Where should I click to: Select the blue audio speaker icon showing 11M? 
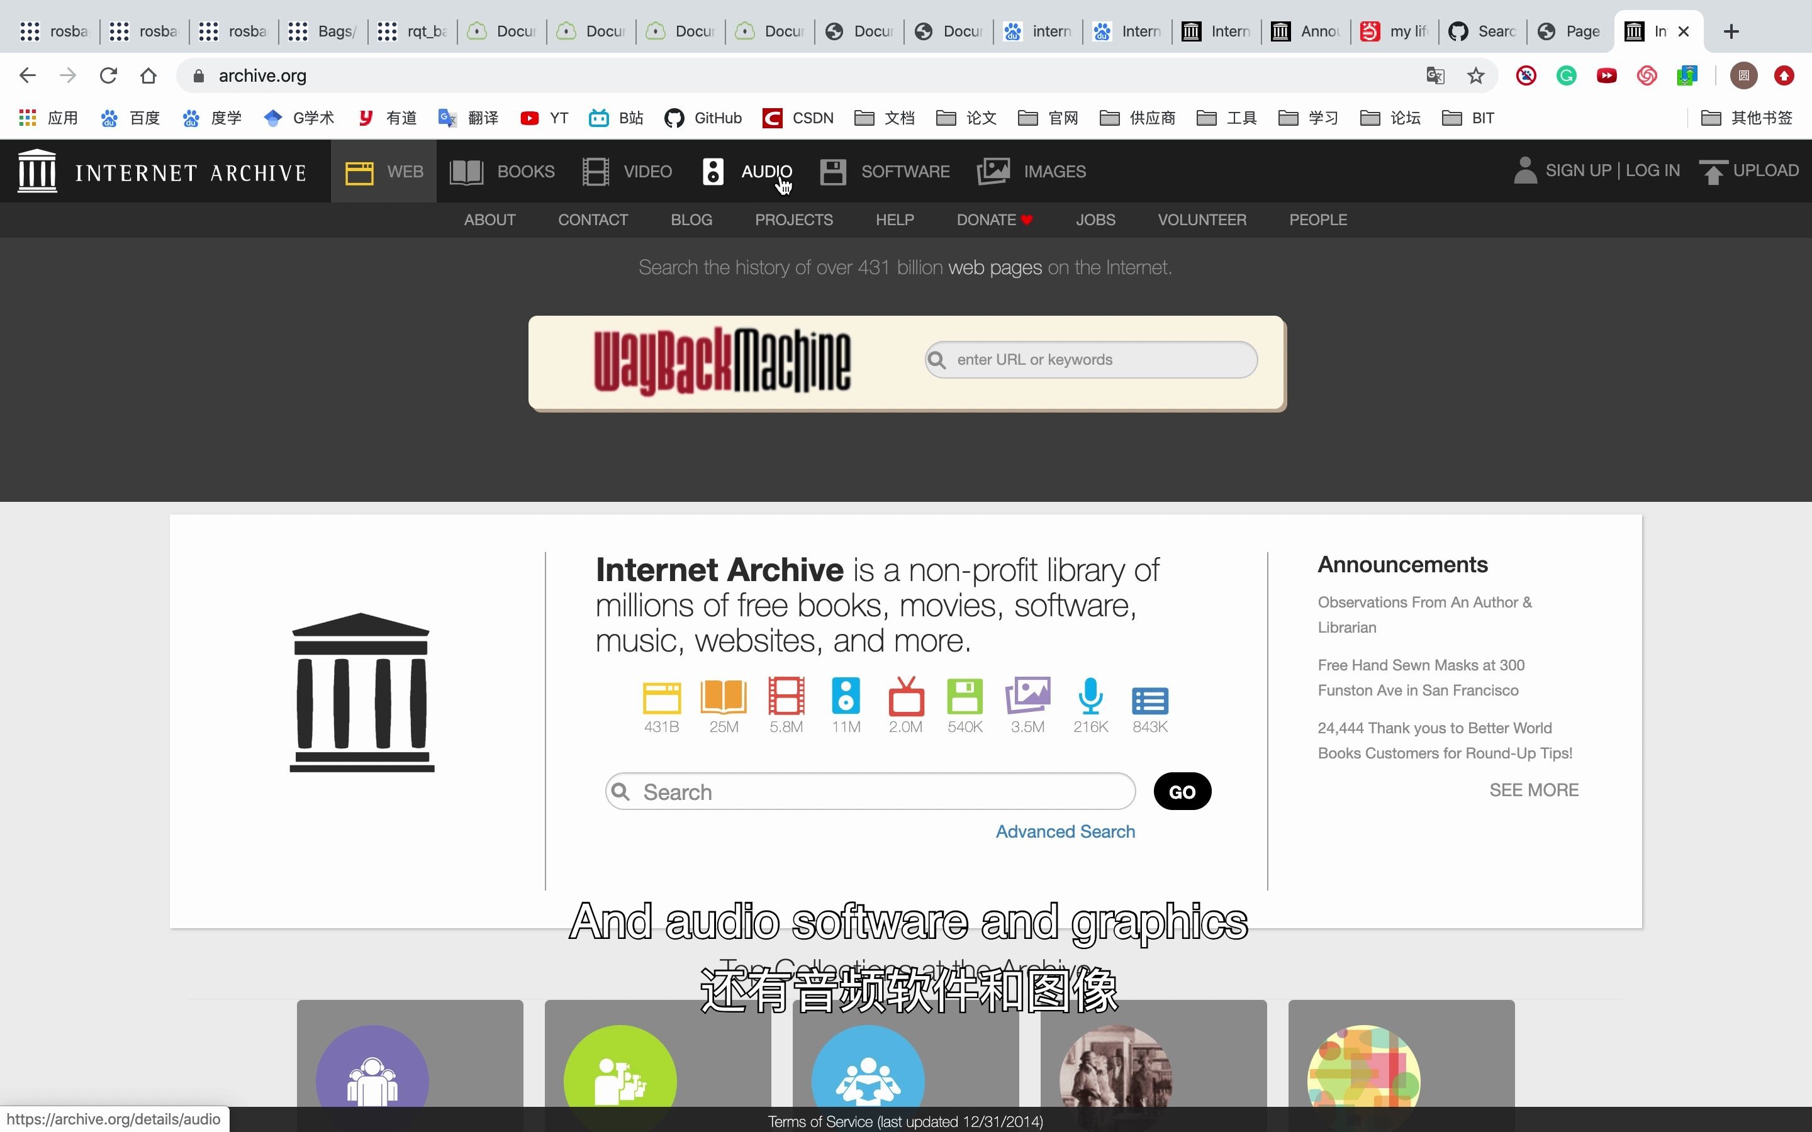(846, 696)
